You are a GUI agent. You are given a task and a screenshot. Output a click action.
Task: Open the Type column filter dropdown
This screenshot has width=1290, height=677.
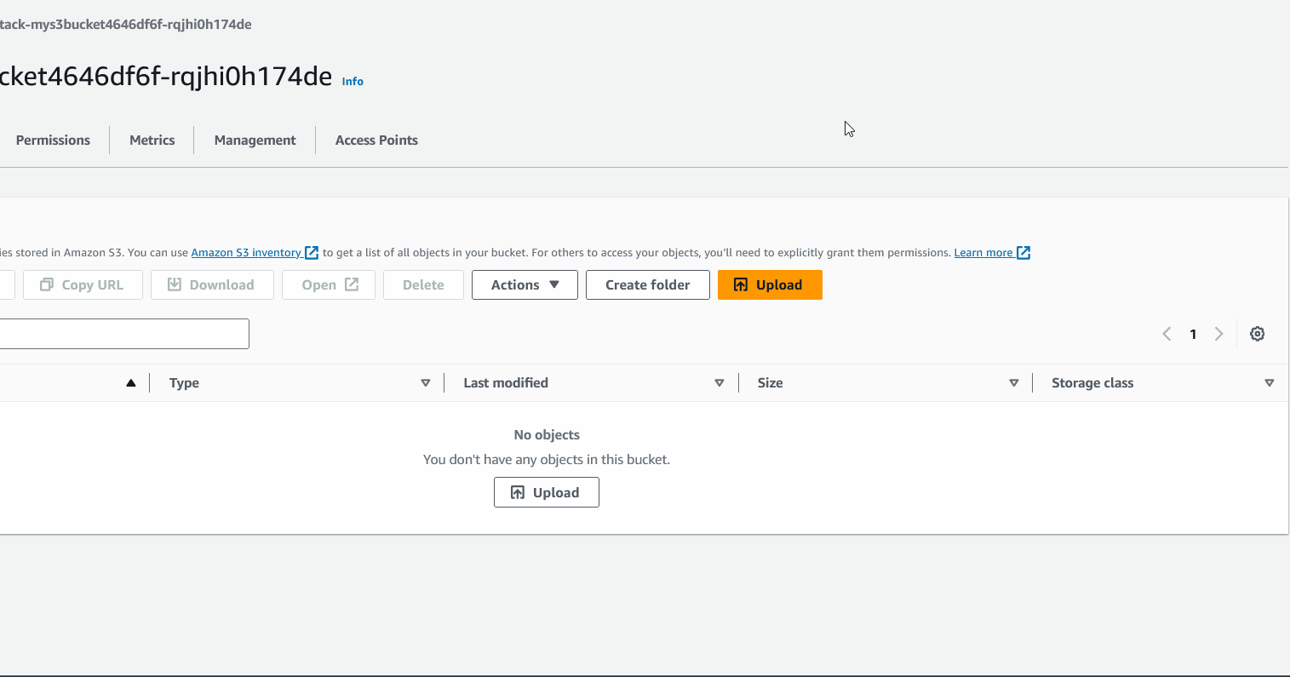pyautogui.click(x=425, y=382)
